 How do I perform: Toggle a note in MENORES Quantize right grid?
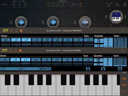[108, 43]
